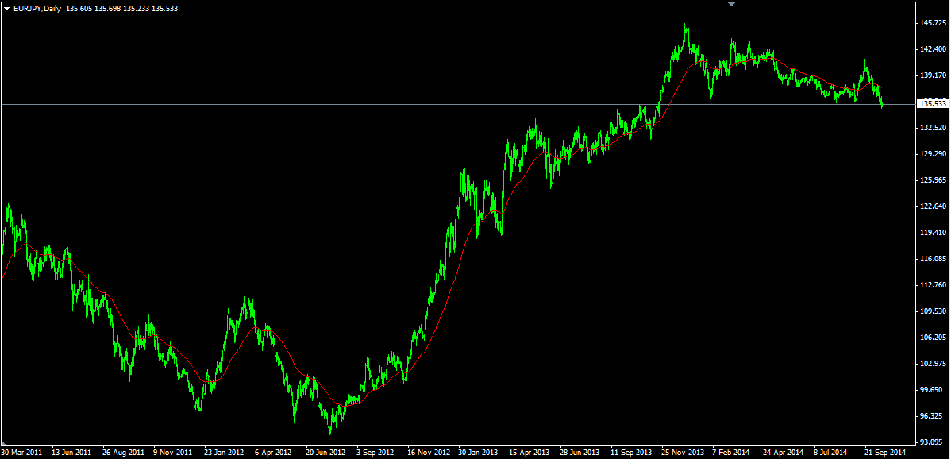Click the 109.530 price scale label
This screenshot has height=459, width=951.
point(934,311)
